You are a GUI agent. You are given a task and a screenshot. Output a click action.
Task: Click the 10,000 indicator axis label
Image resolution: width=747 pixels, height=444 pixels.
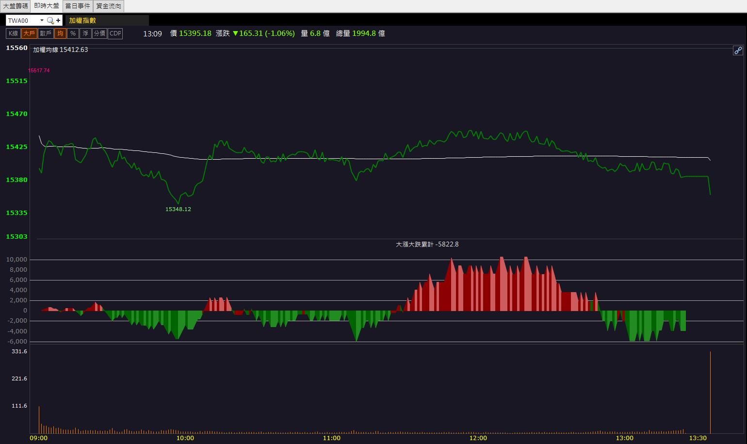pyautogui.click(x=16, y=260)
